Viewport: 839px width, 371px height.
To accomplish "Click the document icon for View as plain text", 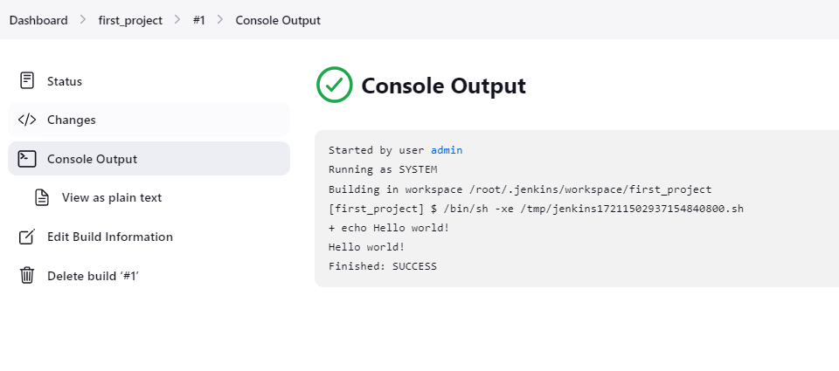I will [x=42, y=197].
